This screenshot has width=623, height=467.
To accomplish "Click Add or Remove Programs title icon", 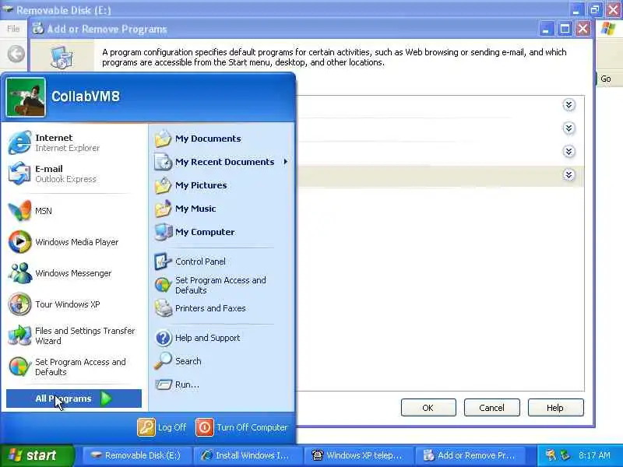I will pyautogui.click(x=38, y=29).
